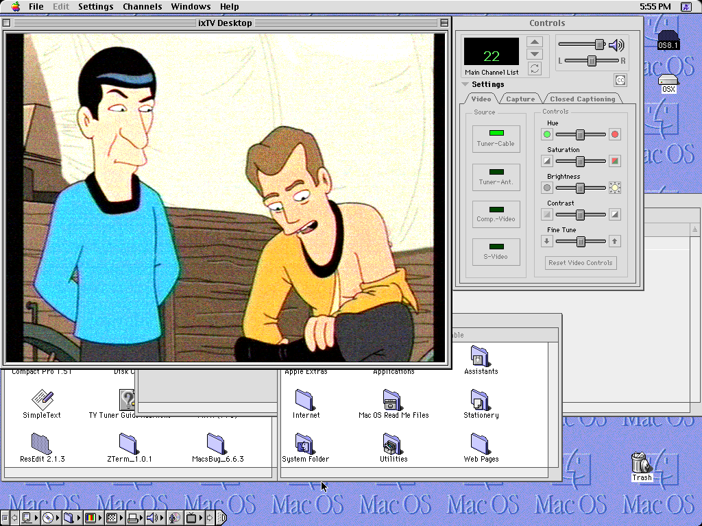The width and height of the screenshot is (702, 526).
Task: Click Reset Video Controls button
Action: [x=581, y=263]
